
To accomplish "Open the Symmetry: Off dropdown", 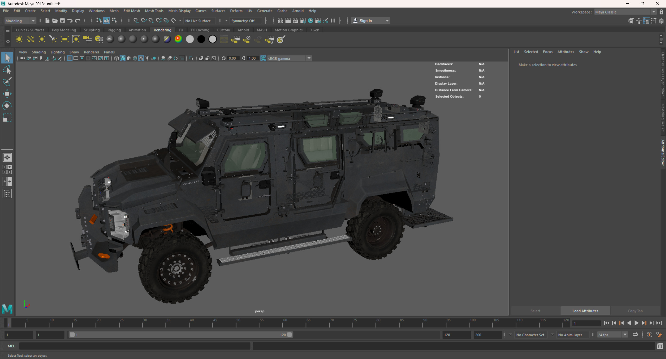I will click(x=246, y=21).
